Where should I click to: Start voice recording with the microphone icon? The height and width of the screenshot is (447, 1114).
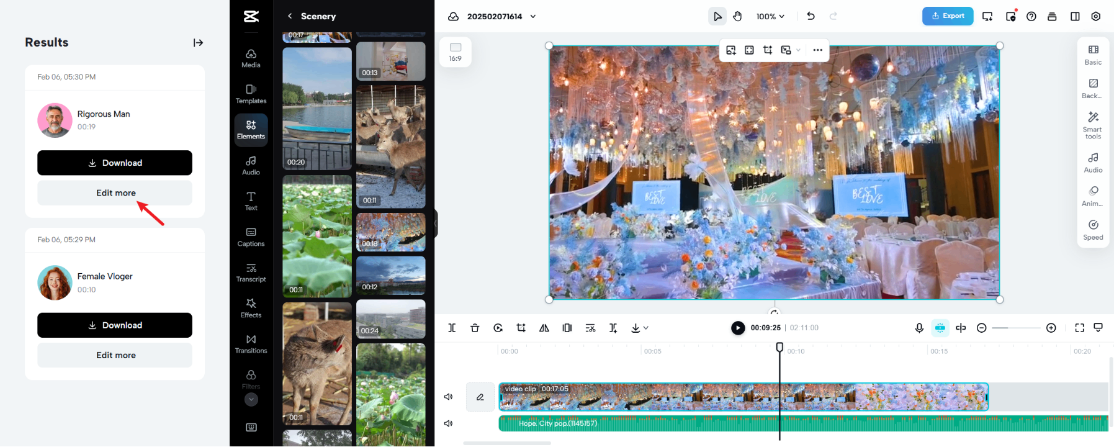[919, 328]
